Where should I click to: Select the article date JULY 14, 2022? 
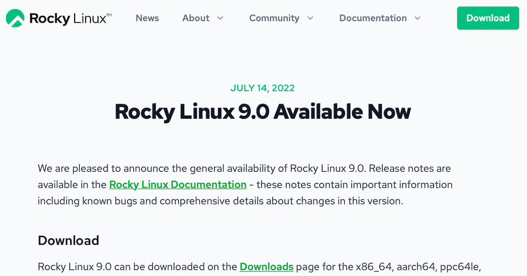(262, 88)
